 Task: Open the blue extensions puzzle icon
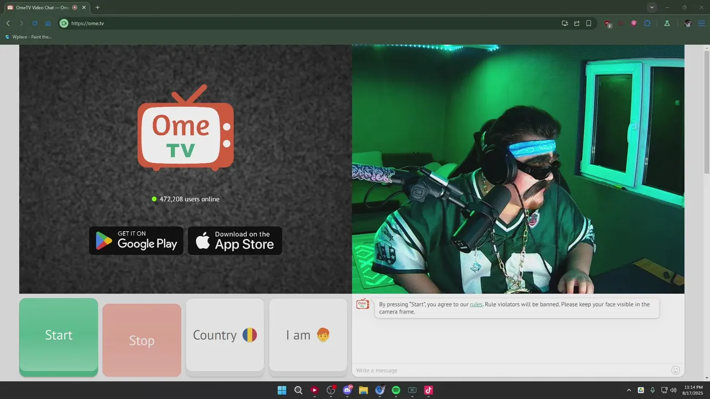647,23
